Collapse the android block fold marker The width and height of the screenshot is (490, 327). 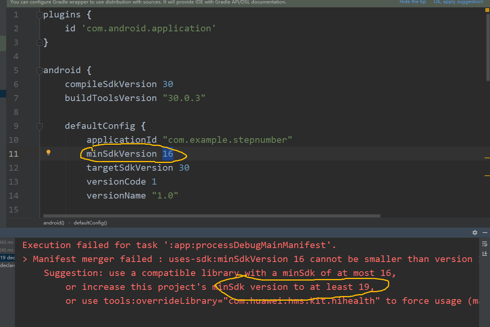click(x=39, y=70)
